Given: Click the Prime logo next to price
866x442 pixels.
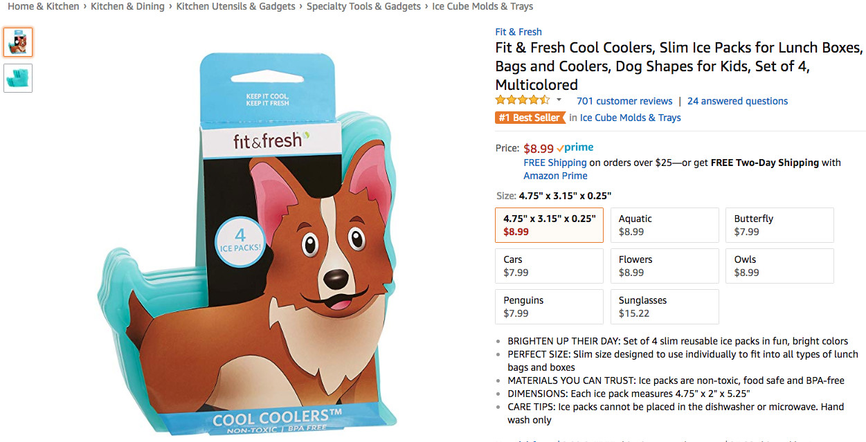Looking at the screenshot, I should coord(575,148).
